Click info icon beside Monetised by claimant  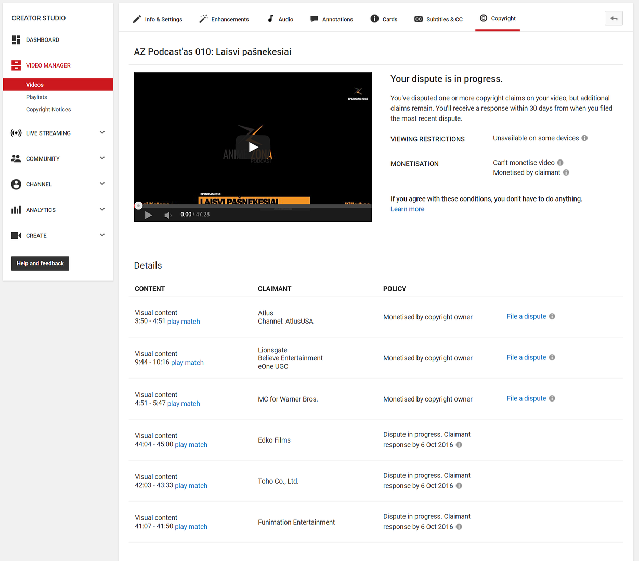566,172
